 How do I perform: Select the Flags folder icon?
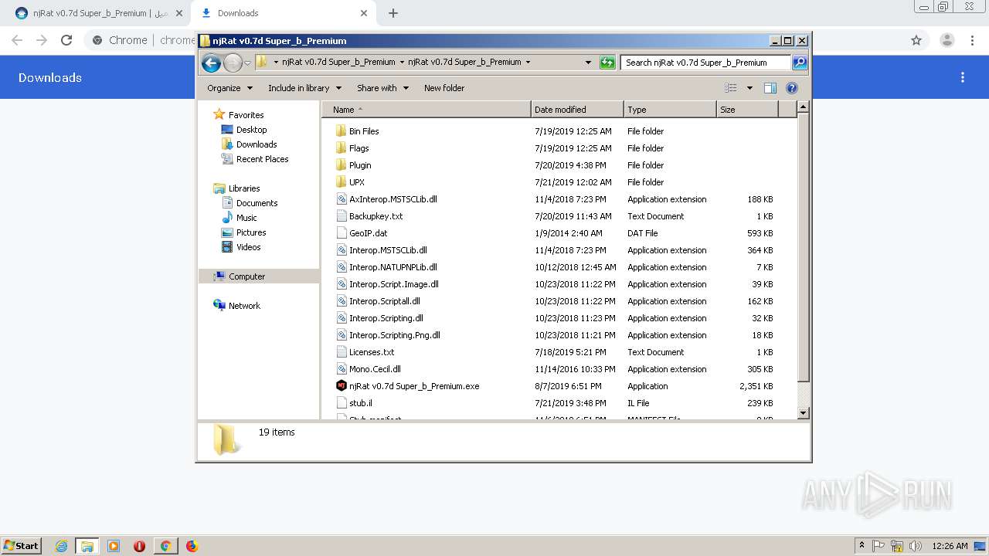[x=342, y=148]
